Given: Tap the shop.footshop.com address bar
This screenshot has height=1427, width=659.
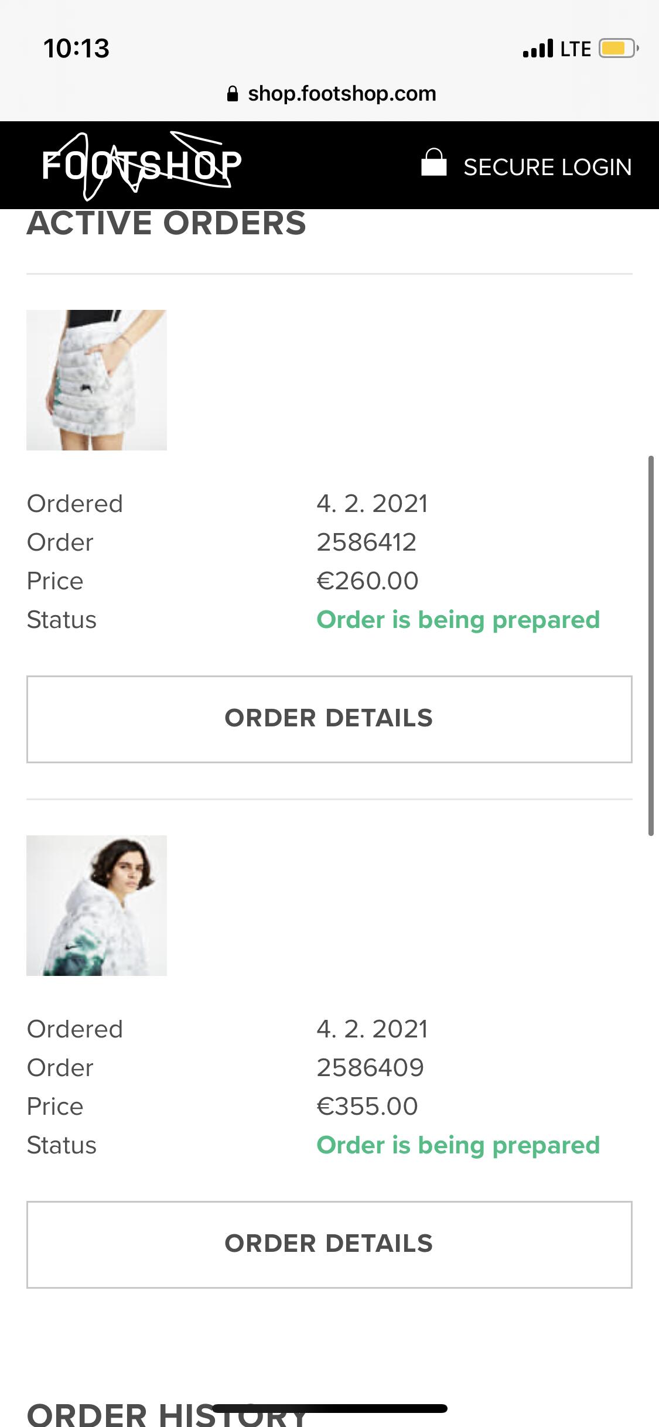Looking at the screenshot, I should 342,94.
